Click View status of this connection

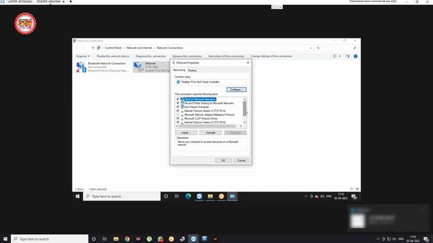[x=226, y=56]
